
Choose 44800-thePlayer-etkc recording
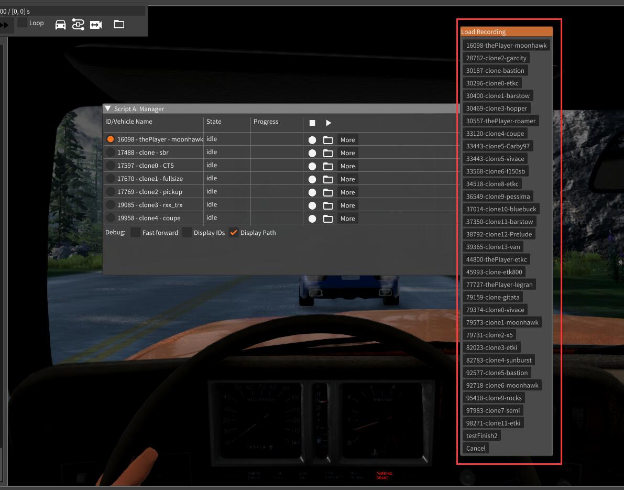(x=496, y=259)
